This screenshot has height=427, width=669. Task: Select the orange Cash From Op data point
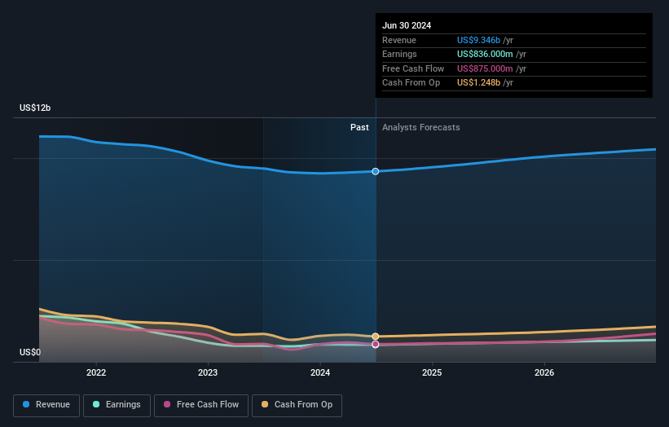pos(376,337)
